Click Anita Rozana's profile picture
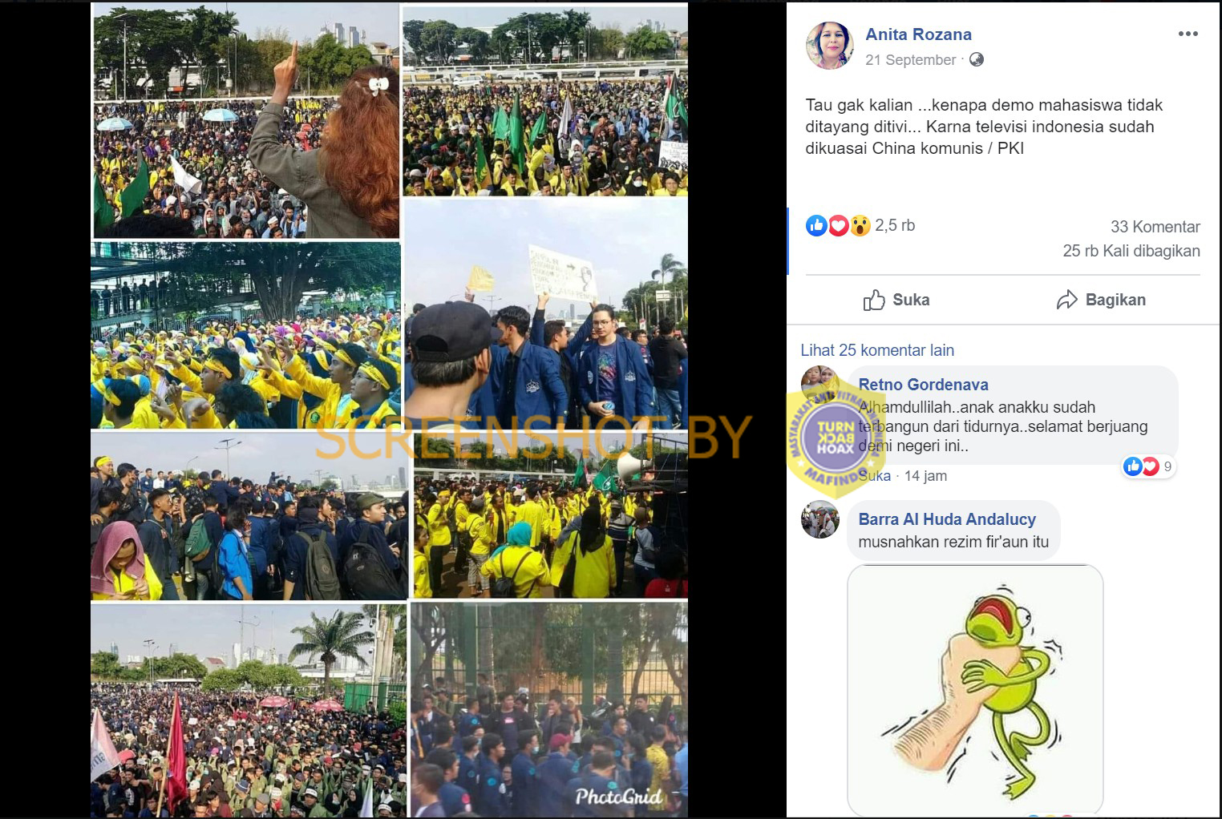1222x819 pixels. click(829, 46)
